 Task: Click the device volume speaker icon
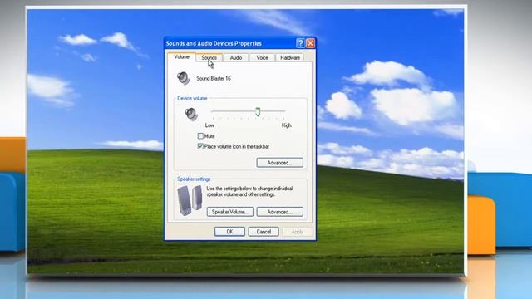(x=191, y=114)
